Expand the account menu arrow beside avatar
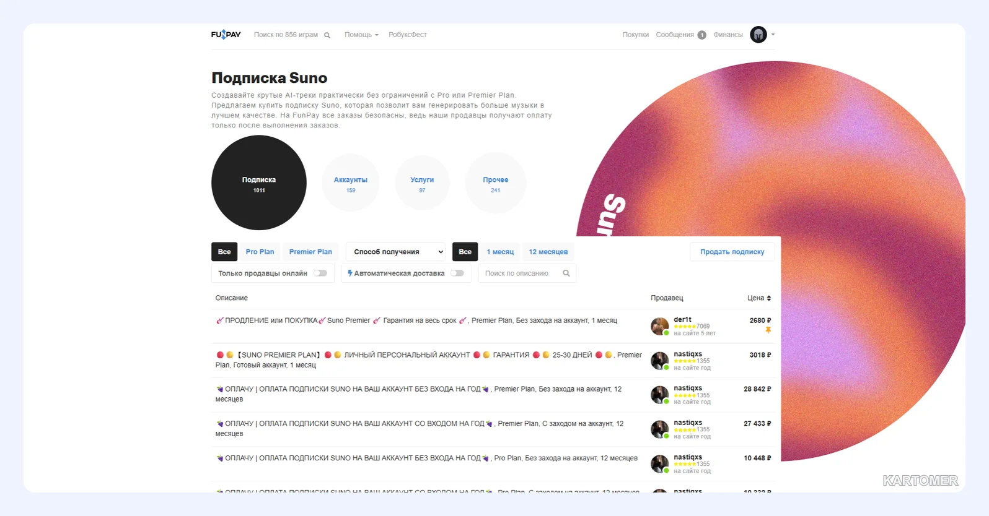This screenshot has width=989, height=516. (773, 35)
